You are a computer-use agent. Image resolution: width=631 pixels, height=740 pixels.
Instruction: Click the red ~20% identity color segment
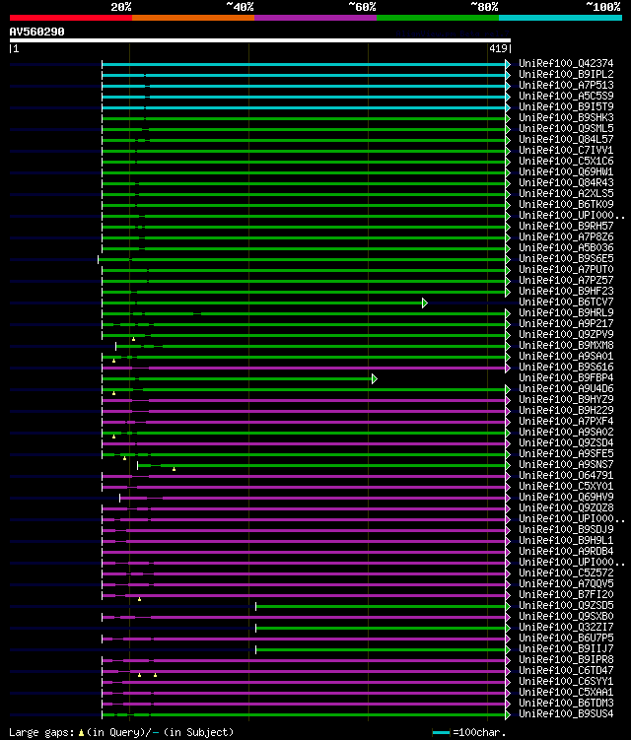point(71,18)
